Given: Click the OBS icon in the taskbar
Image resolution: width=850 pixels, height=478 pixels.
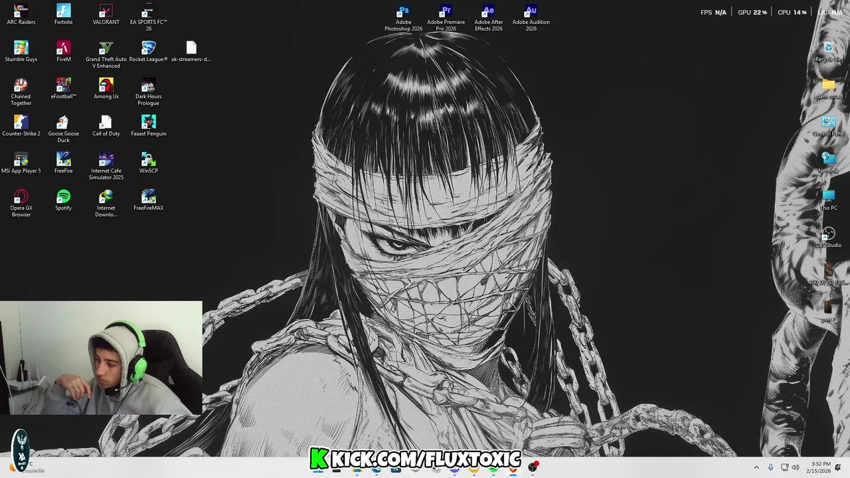Looking at the screenshot, I should 533,467.
